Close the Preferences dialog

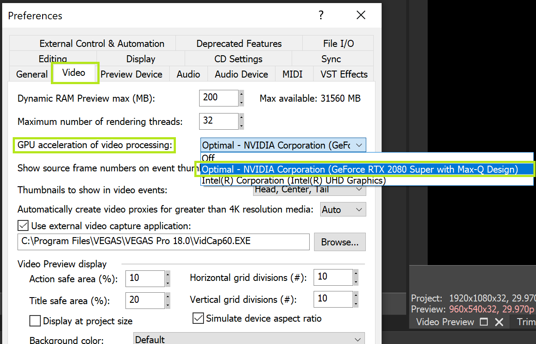(361, 15)
